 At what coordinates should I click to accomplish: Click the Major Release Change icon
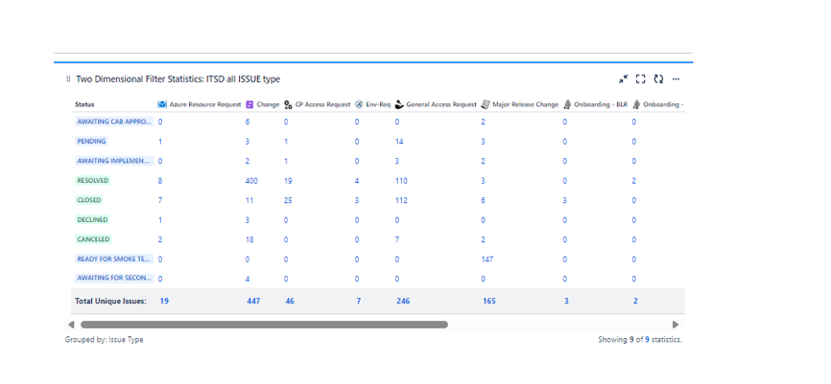[x=485, y=104]
